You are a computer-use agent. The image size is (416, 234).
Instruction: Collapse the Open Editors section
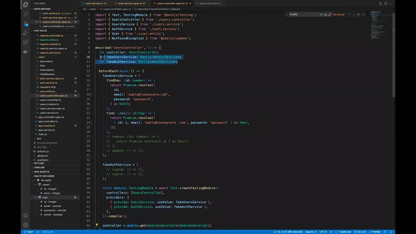(42, 9)
